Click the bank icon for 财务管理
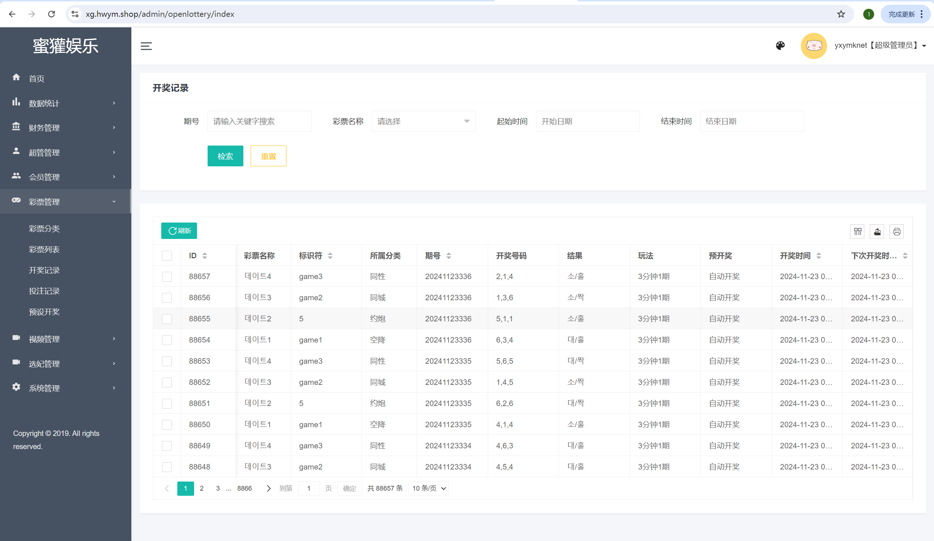 click(16, 126)
